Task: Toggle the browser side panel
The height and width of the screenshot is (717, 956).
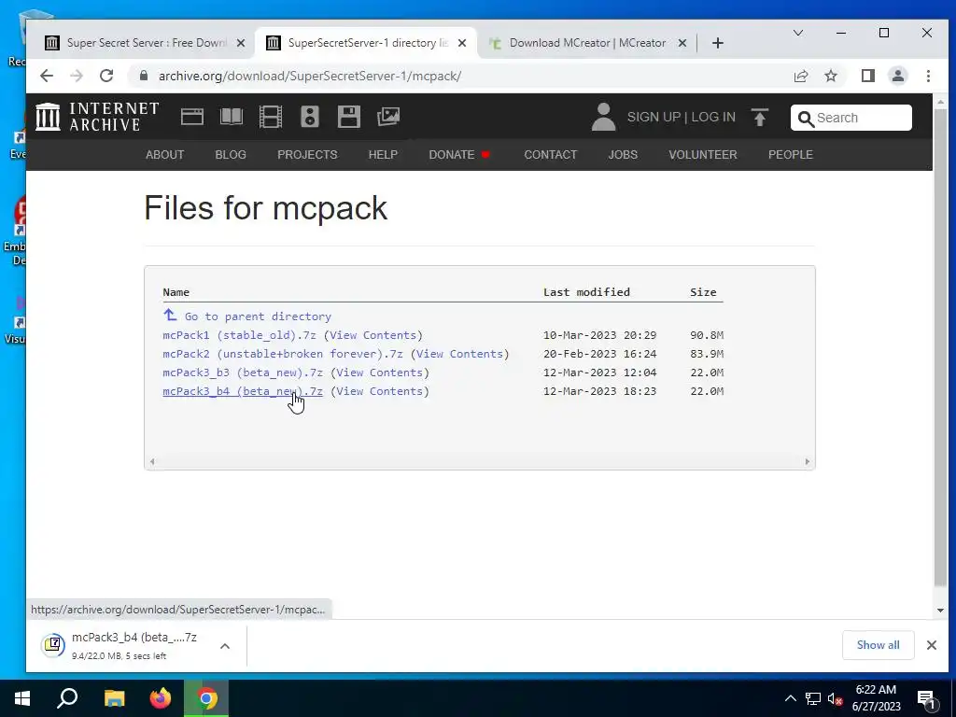Action: pyautogui.click(x=867, y=76)
